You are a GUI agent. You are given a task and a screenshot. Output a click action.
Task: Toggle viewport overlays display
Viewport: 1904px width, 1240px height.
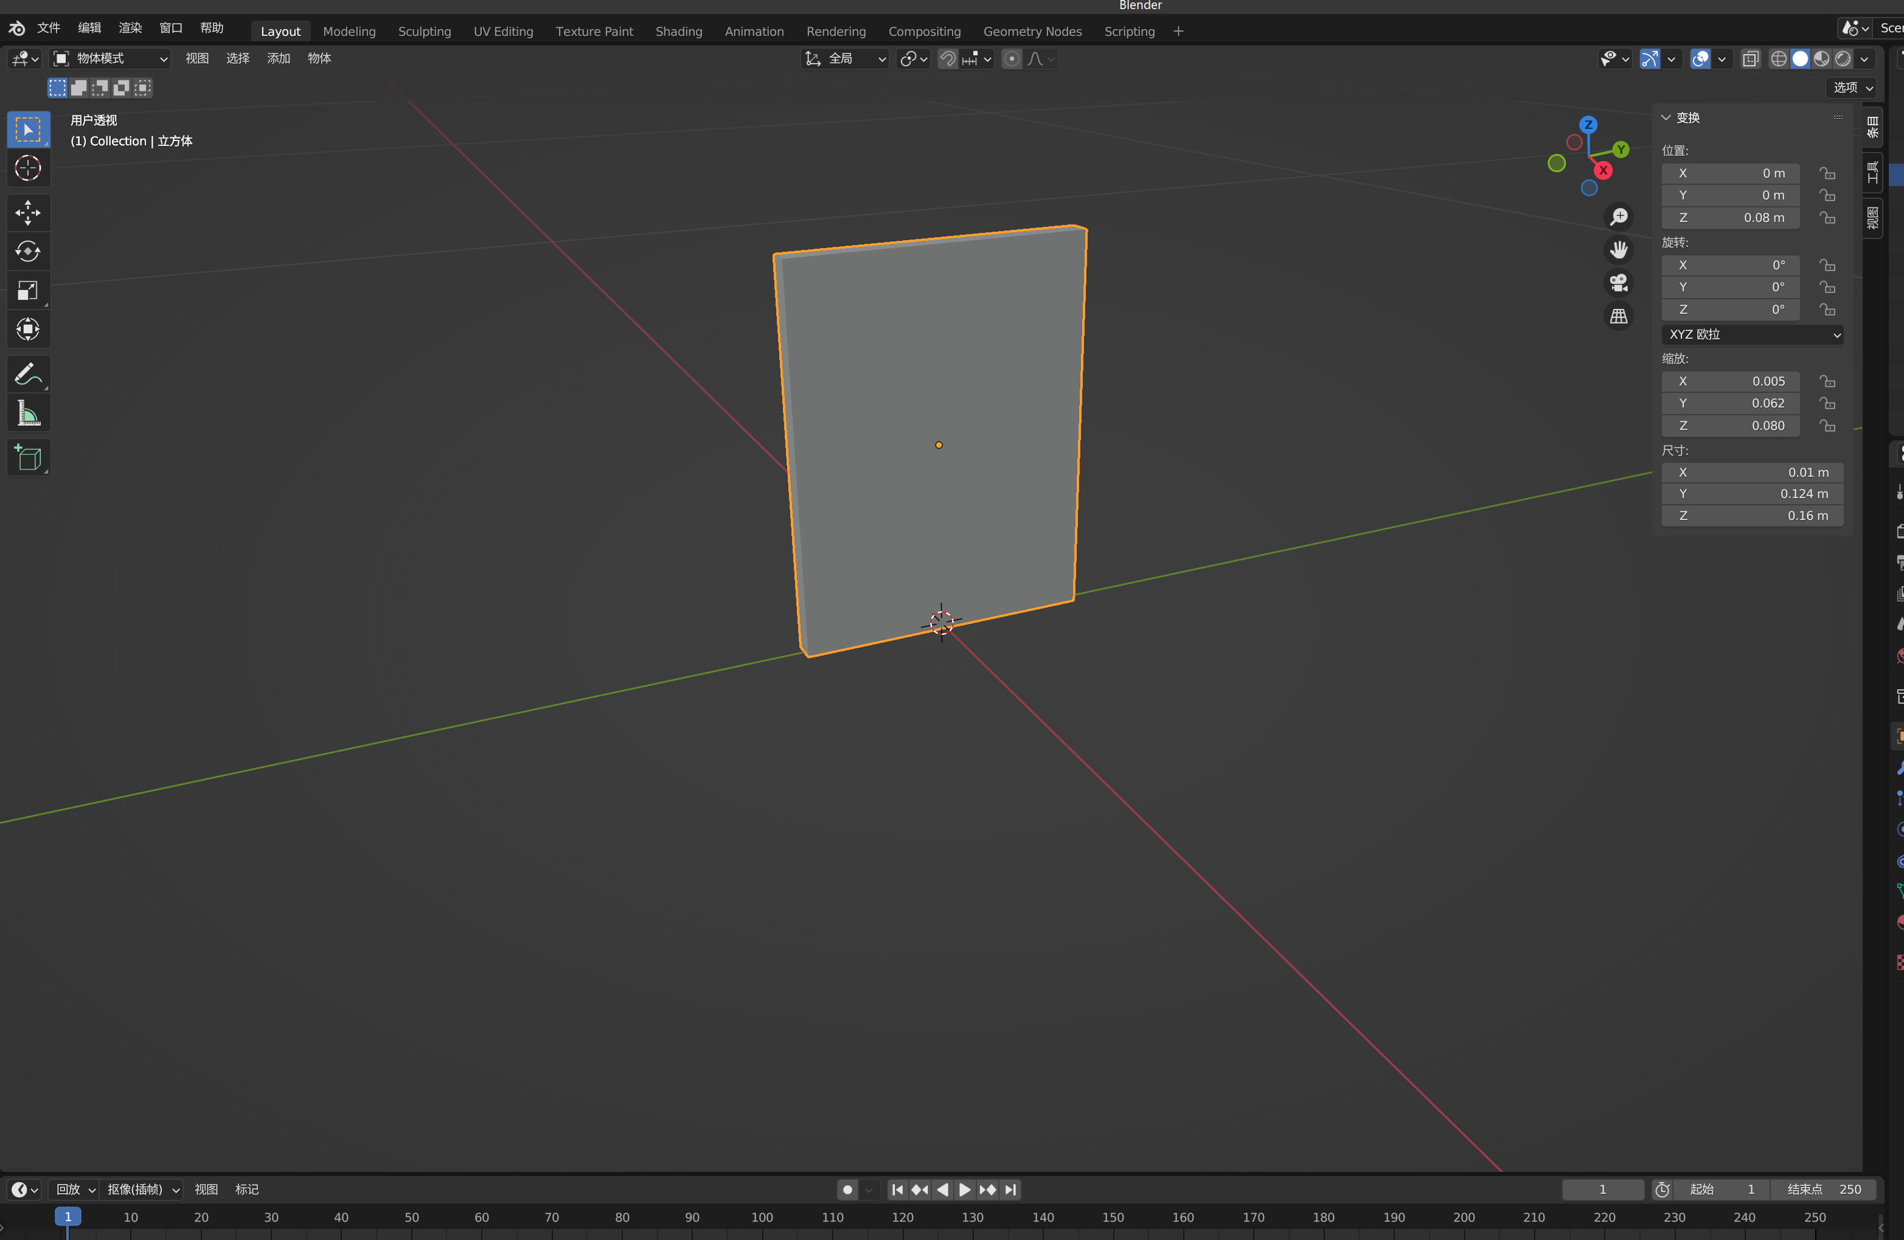(x=1700, y=58)
